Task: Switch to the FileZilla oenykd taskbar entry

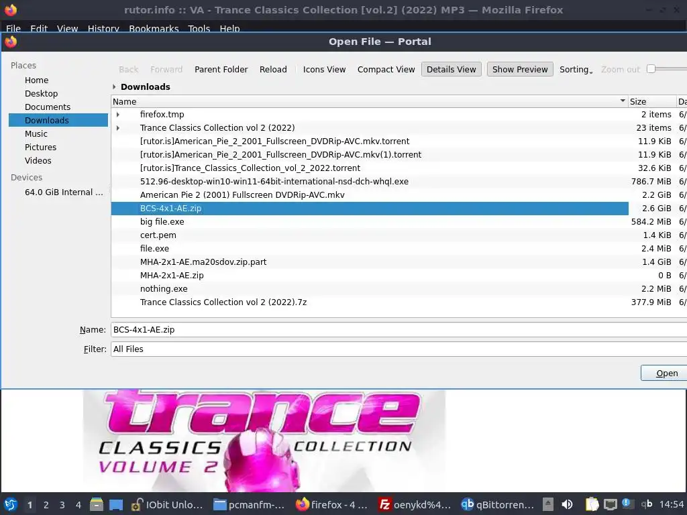Action: [x=415, y=504]
